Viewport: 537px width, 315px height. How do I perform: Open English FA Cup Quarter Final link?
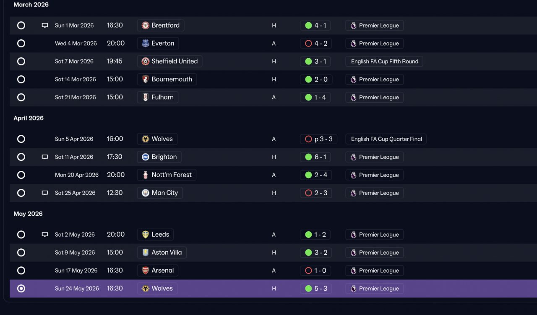(x=386, y=139)
